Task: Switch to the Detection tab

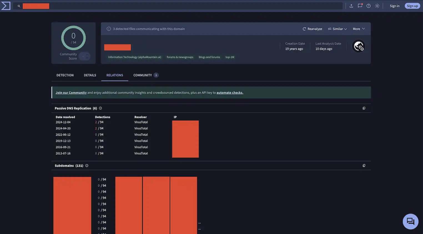Action: click(x=65, y=75)
